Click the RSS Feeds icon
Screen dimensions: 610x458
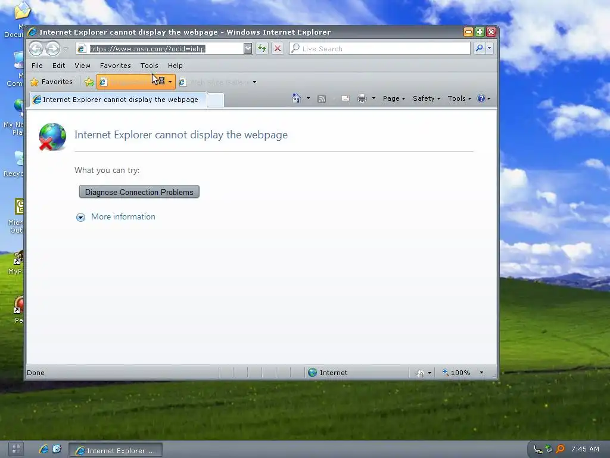tap(322, 99)
